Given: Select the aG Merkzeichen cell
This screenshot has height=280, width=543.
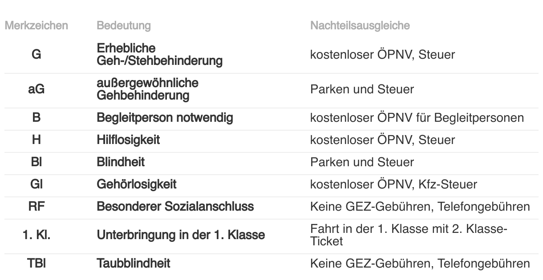Looking at the screenshot, I should pyautogui.click(x=36, y=89).
